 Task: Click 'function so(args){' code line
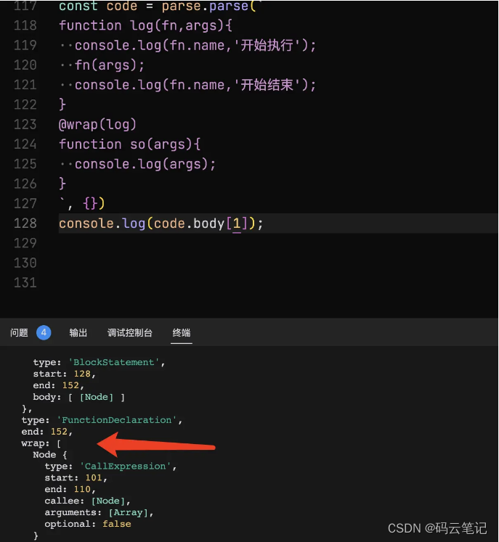[x=130, y=144]
